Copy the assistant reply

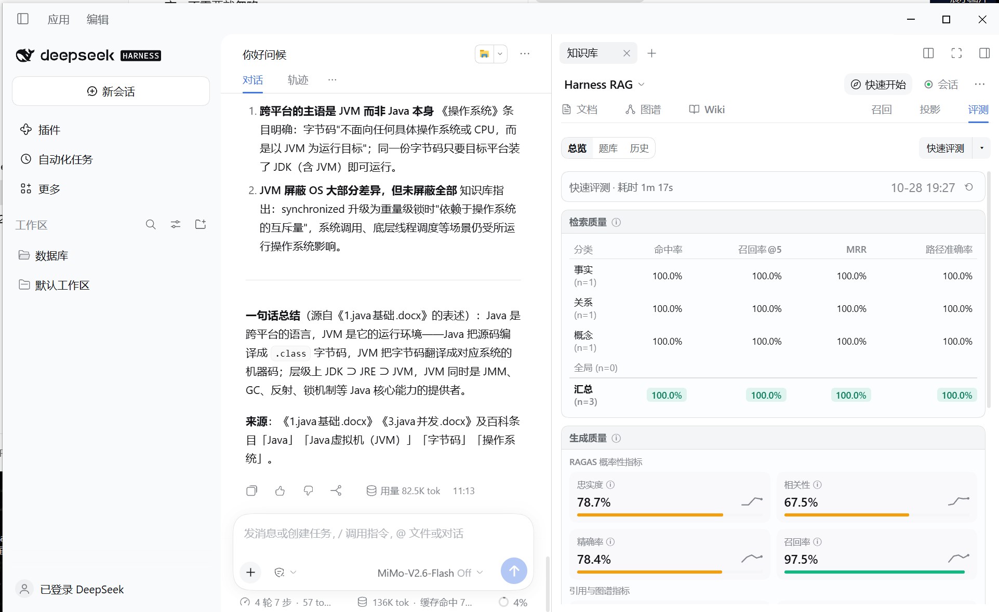point(251,491)
